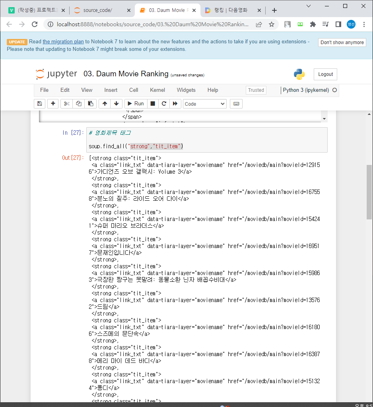The width and height of the screenshot is (373, 407).
Task: Open the Help menu
Action: (213, 90)
